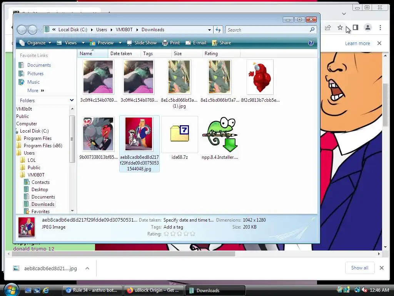Click Share in the Explorer toolbar
The image size is (394, 296).
coord(222,43)
